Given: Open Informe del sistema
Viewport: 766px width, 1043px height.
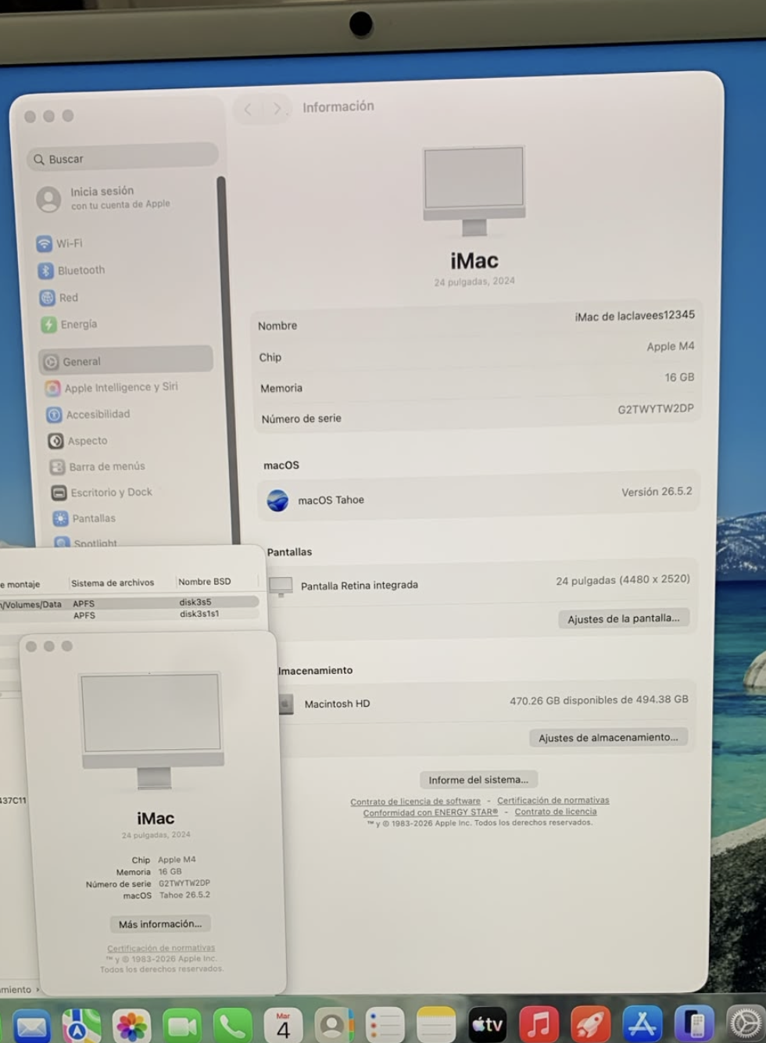Looking at the screenshot, I should click(x=478, y=780).
